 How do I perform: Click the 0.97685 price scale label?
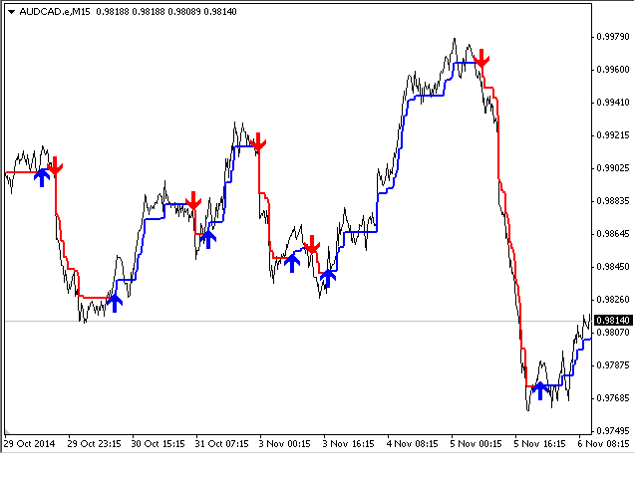(x=613, y=398)
